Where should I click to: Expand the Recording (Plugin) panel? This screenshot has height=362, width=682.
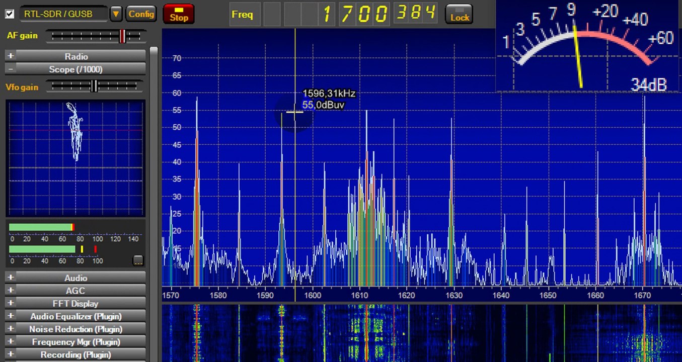point(75,354)
